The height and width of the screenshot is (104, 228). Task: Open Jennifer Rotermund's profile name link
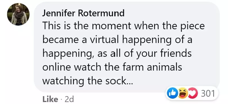(x=84, y=13)
